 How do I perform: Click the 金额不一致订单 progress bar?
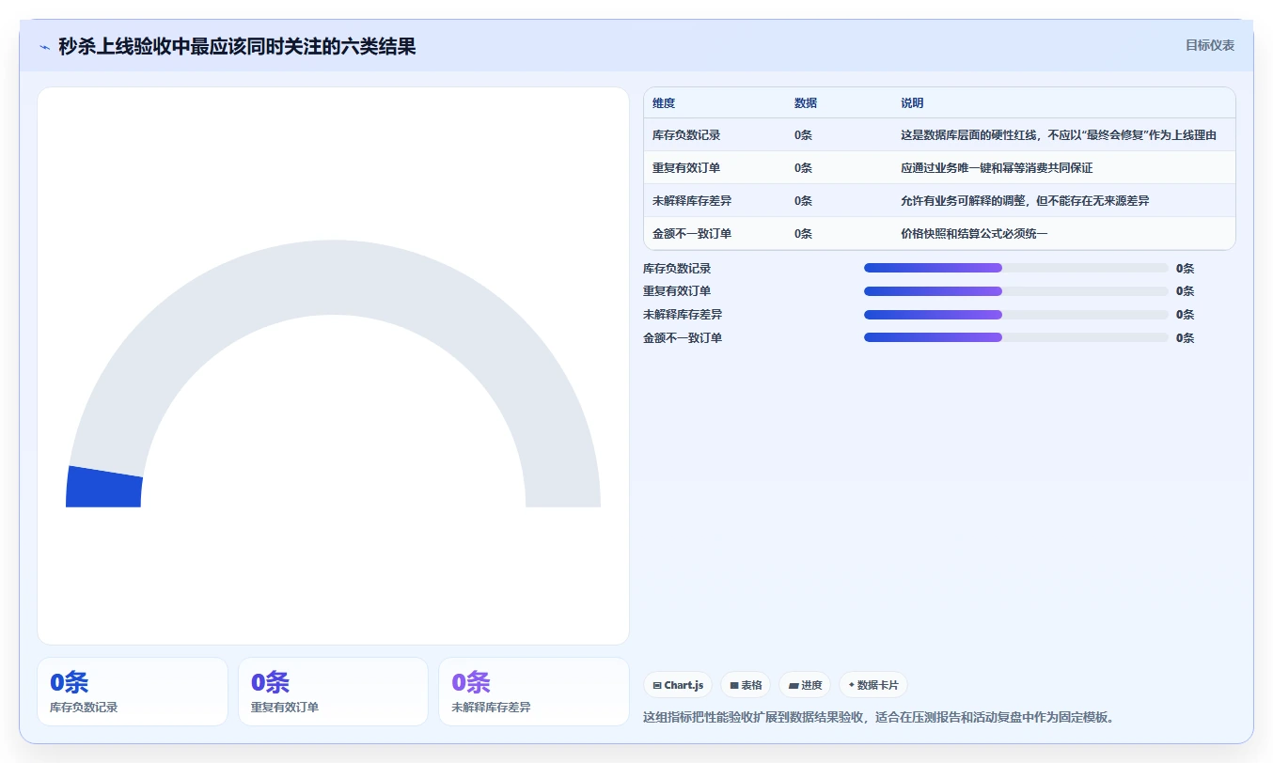pyautogui.click(x=1016, y=337)
